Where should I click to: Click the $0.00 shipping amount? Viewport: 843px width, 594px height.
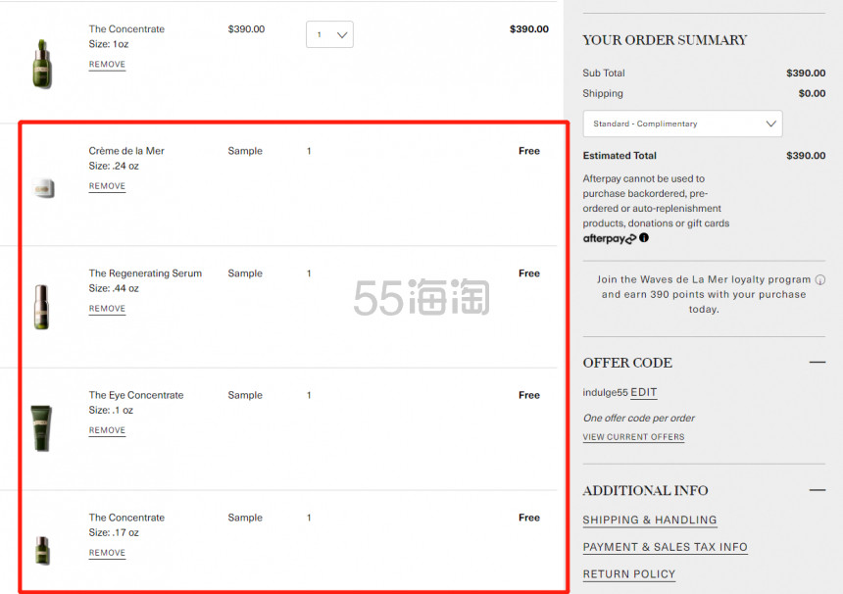click(x=812, y=93)
